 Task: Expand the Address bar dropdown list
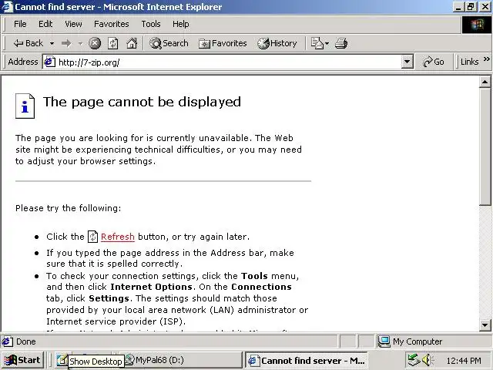point(407,62)
